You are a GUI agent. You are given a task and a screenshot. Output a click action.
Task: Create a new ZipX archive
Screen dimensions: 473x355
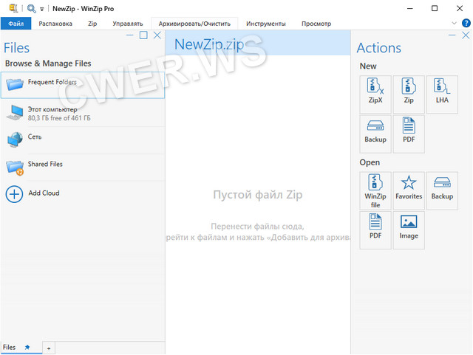[375, 94]
